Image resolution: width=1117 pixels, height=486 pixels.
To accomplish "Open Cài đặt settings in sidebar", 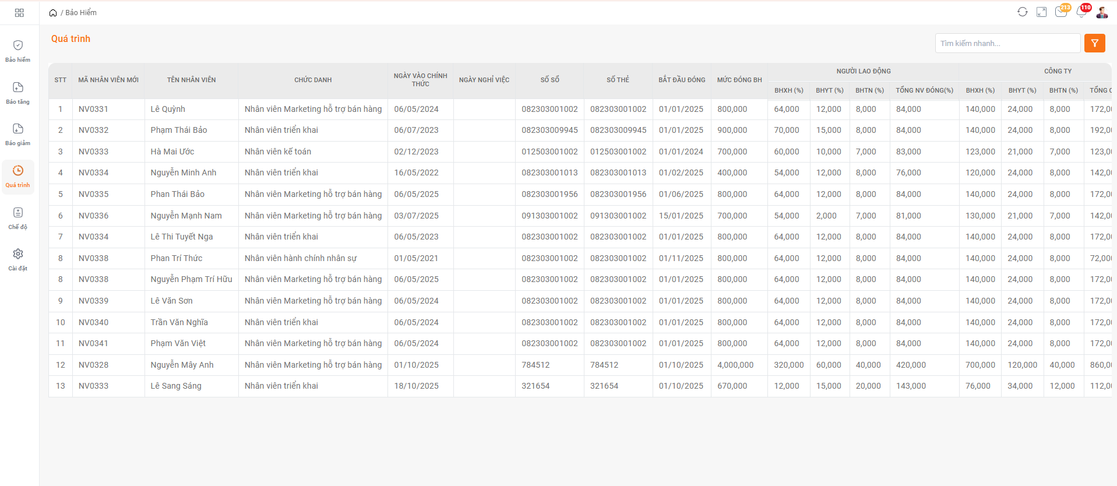I will click(x=18, y=259).
